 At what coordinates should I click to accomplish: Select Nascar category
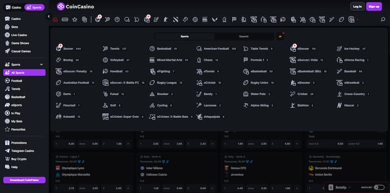[348, 105]
